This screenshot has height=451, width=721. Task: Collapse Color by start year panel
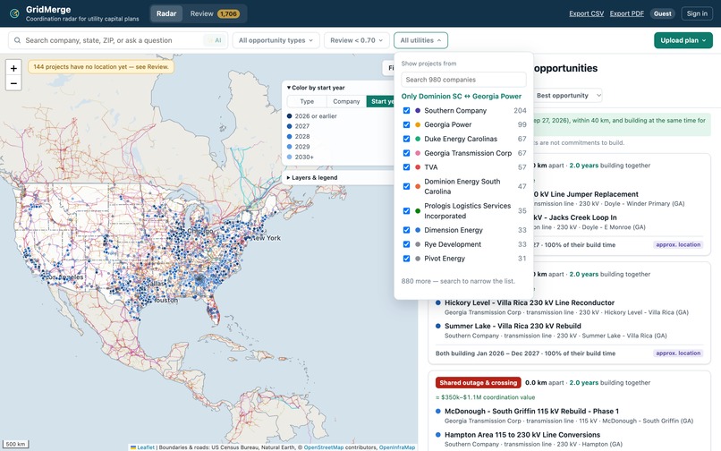316,88
